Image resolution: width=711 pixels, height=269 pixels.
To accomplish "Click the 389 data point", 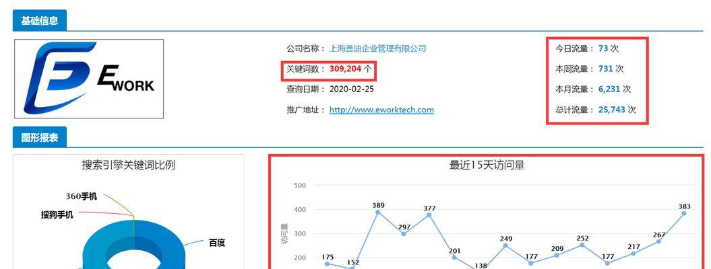I will coord(377,212).
